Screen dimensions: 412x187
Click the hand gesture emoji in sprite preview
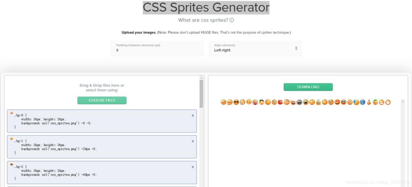tap(369, 102)
